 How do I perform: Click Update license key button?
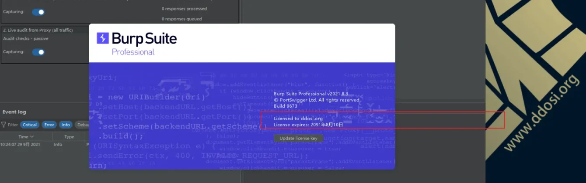pyautogui.click(x=298, y=138)
